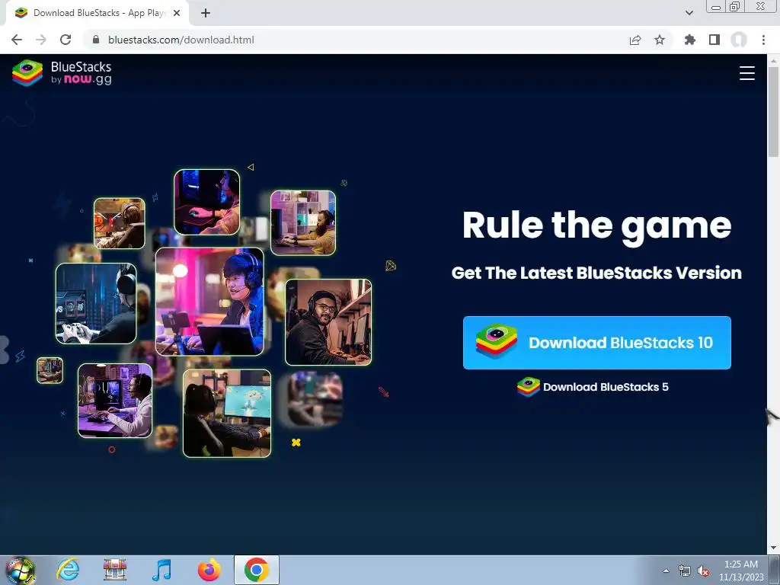View site information via the padlock icon
This screenshot has height=585, width=780.
click(96, 40)
